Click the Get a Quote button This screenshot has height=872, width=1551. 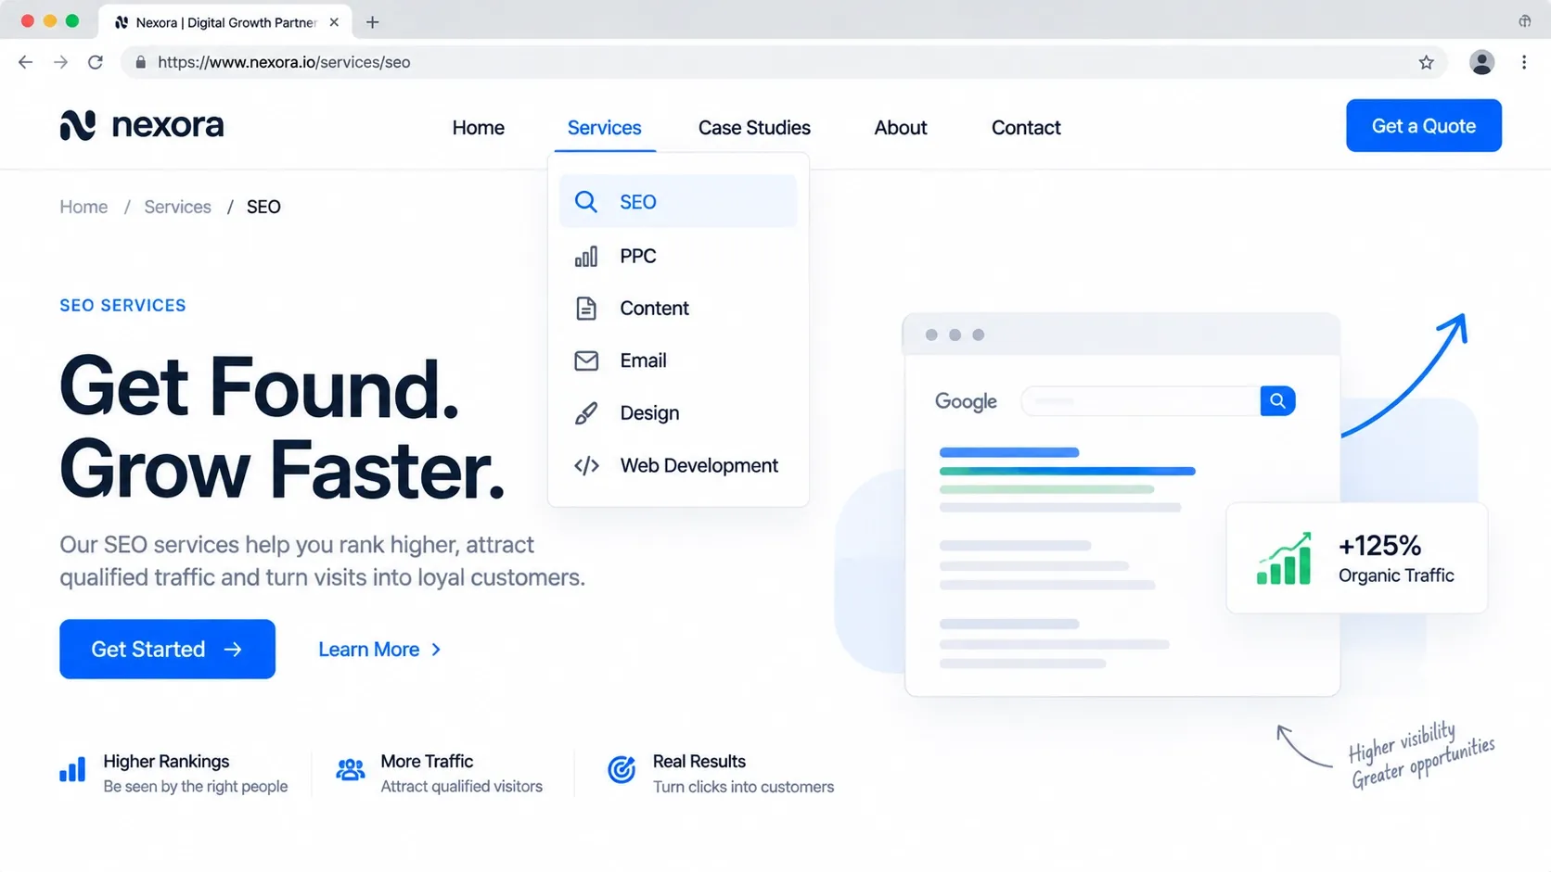click(x=1423, y=126)
